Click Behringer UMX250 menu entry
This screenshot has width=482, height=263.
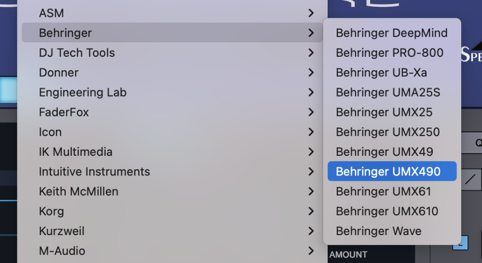click(388, 132)
